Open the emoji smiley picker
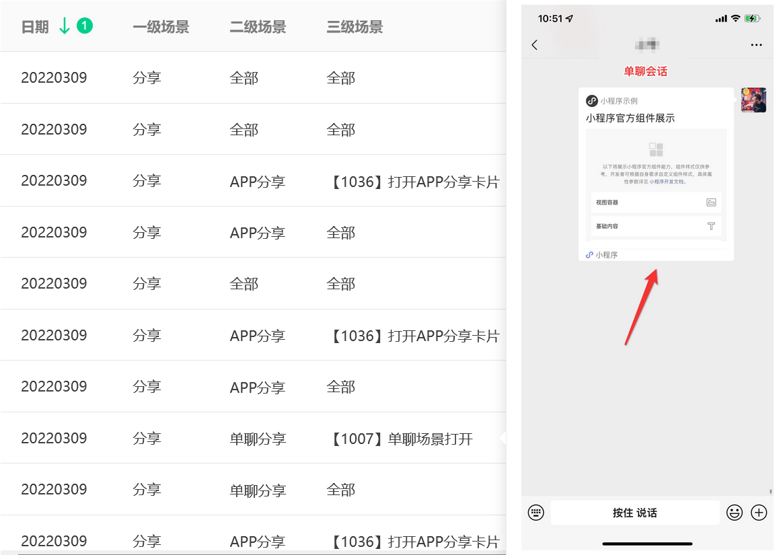Image resolution: width=783 pixels, height=555 pixels. click(734, 513)
